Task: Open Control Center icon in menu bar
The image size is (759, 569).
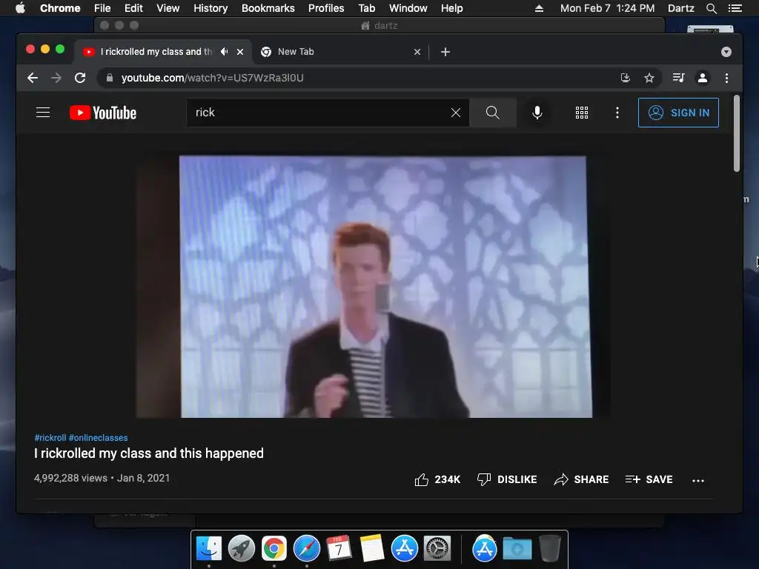Action: click(735, 8)
